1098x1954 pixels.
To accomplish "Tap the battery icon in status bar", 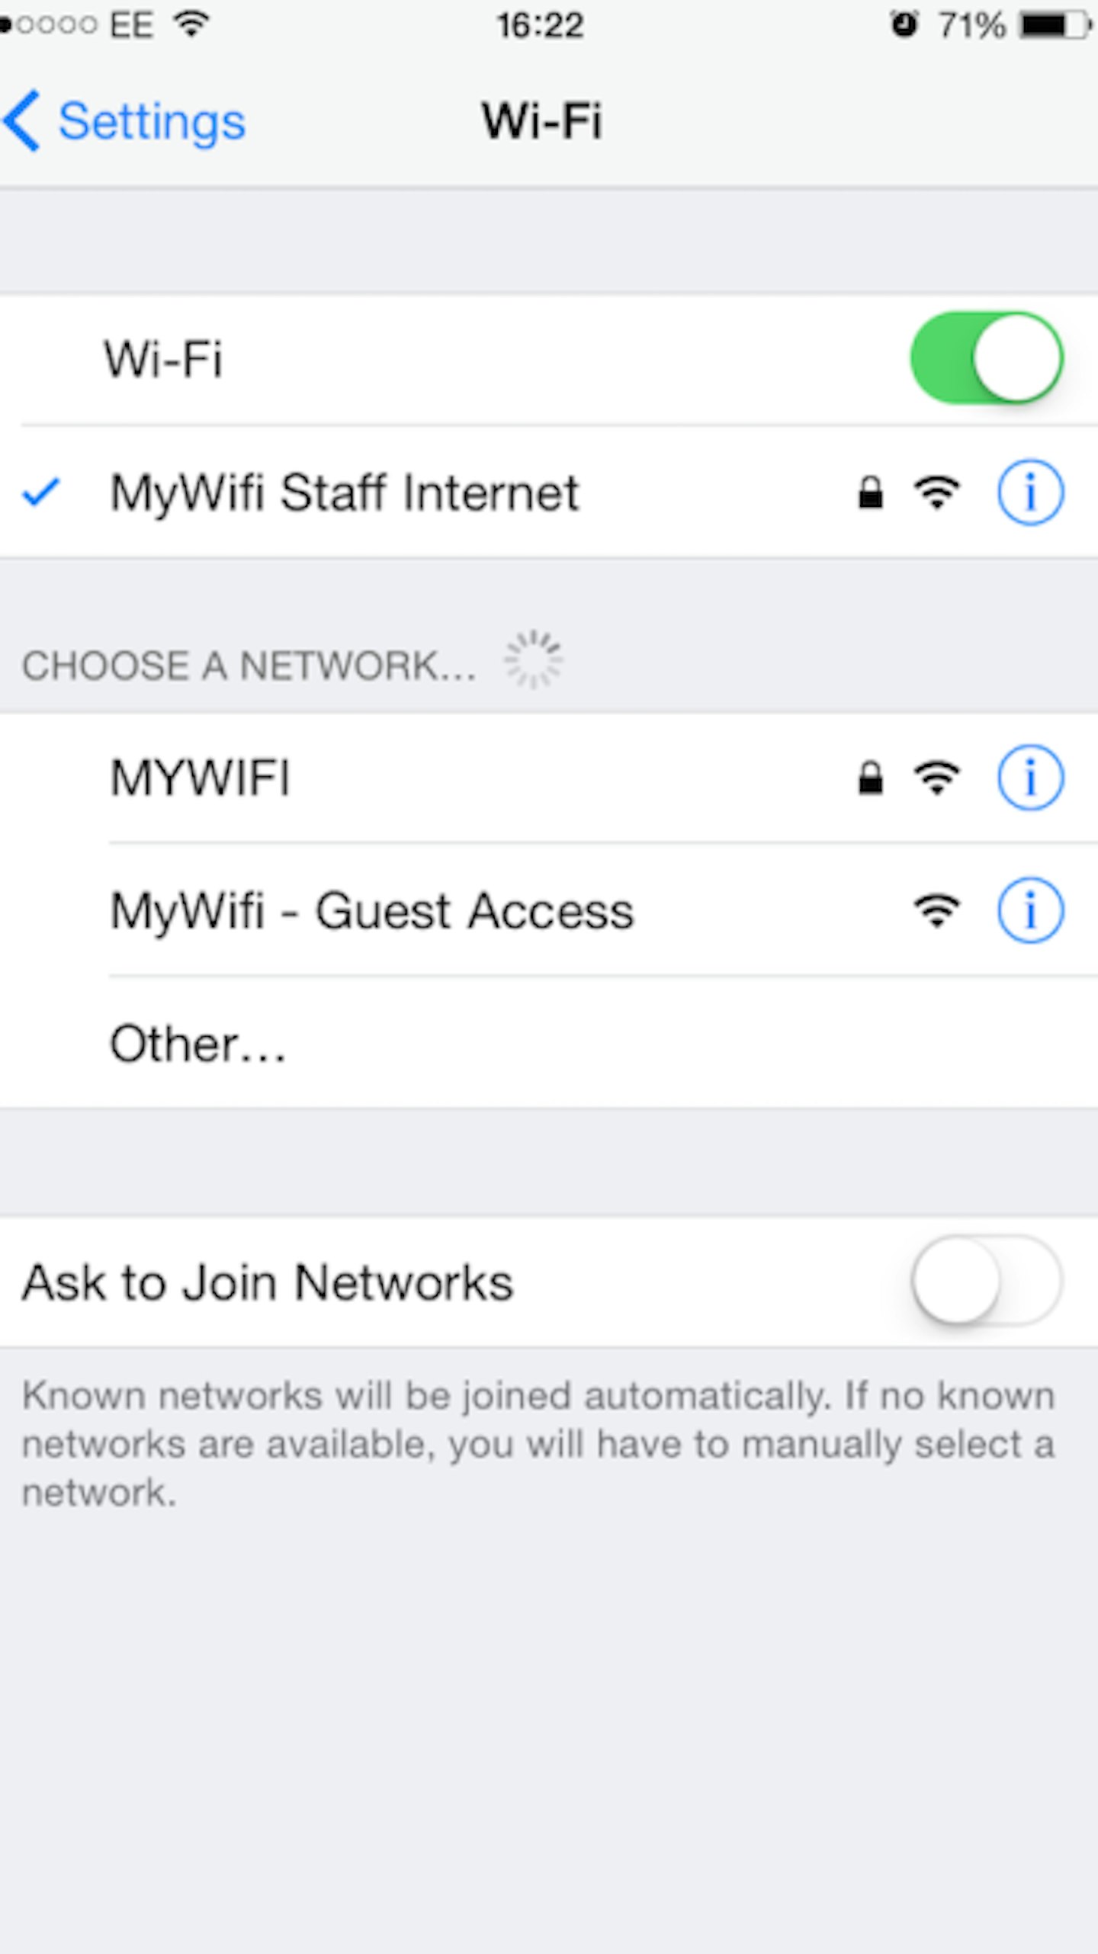I will 1057,25.
